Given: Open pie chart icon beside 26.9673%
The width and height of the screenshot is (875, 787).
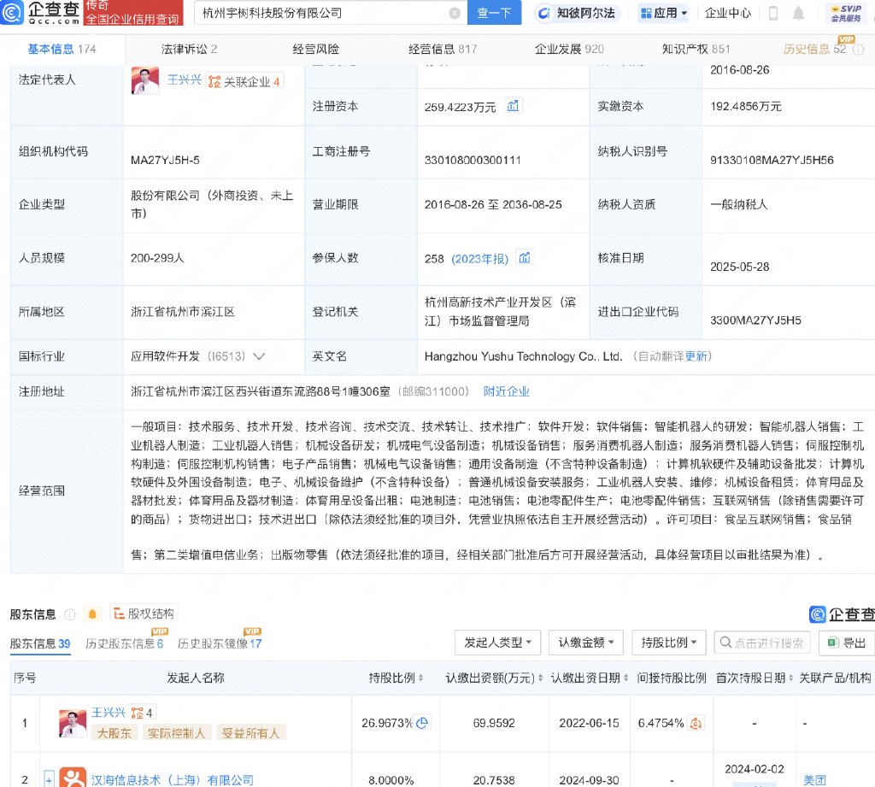Looking at the screenshot, I should coord(422,723).
